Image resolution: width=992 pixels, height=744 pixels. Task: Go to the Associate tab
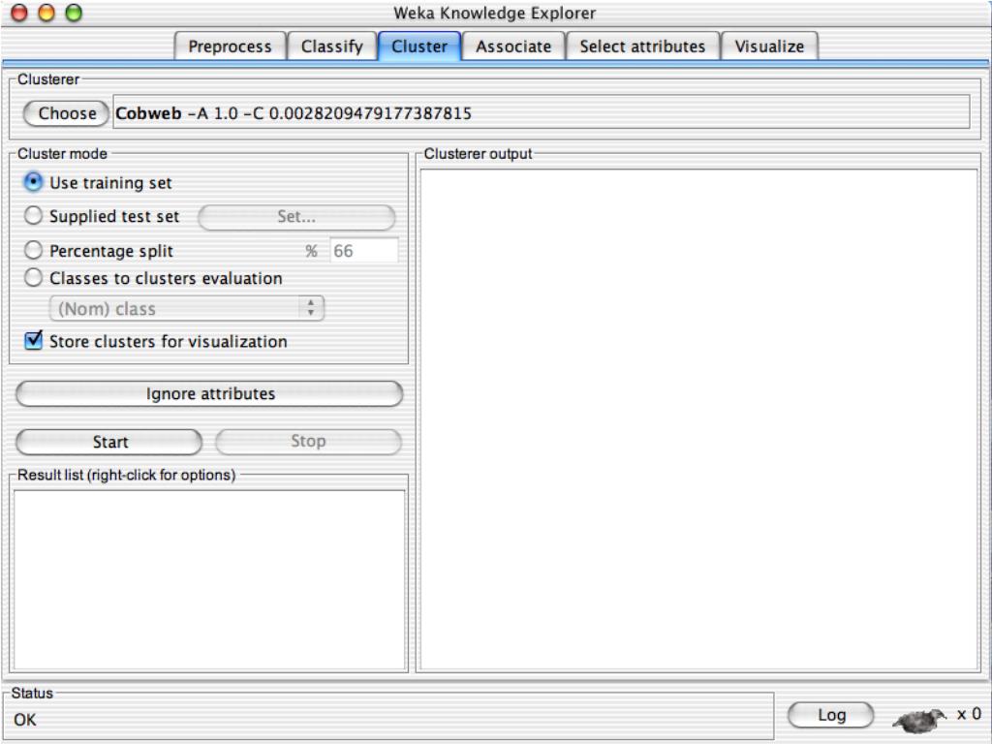click(513, 46)
